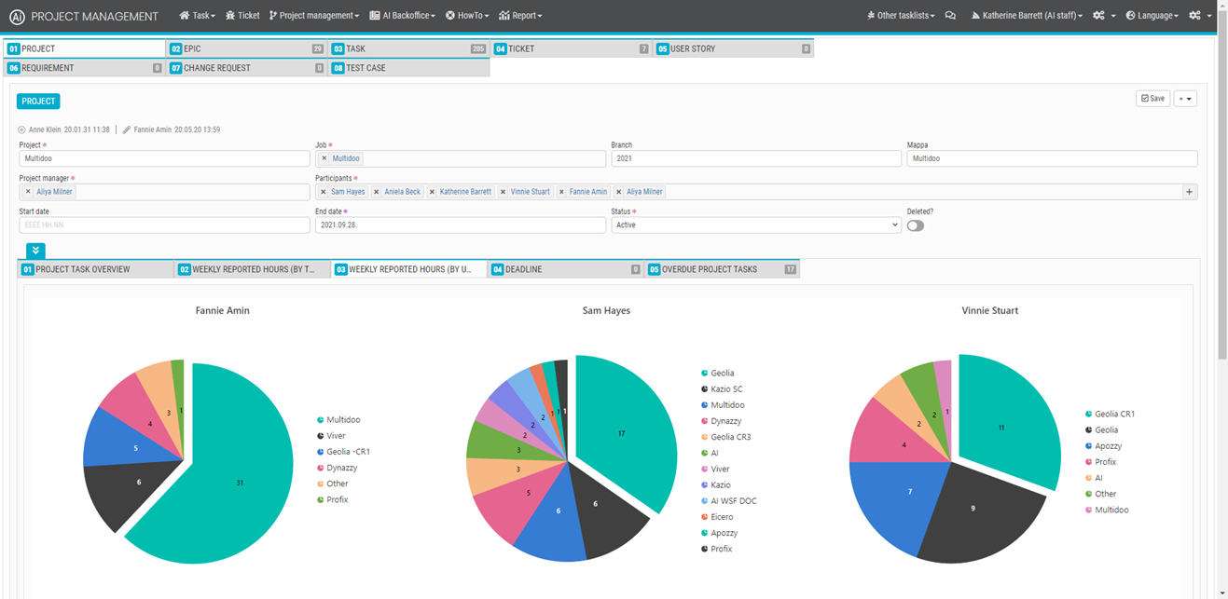
Task: Click the Start date input field
Action: click(164, 225)
